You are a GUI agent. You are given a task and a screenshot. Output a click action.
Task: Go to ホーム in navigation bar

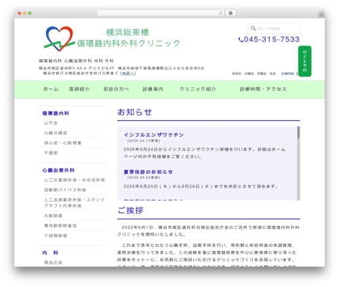click(51, 89)
